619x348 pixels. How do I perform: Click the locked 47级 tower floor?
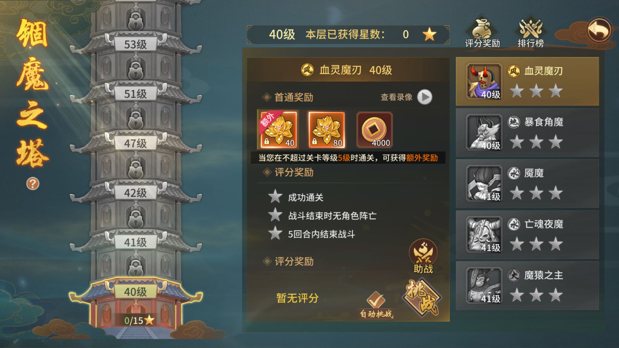[136, 143]
